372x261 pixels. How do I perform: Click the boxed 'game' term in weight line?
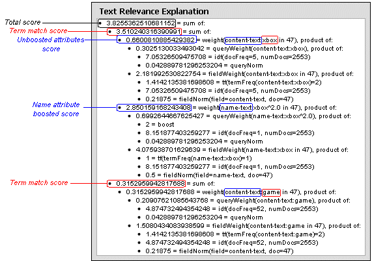pyautogui.click(x=271, y=192)
